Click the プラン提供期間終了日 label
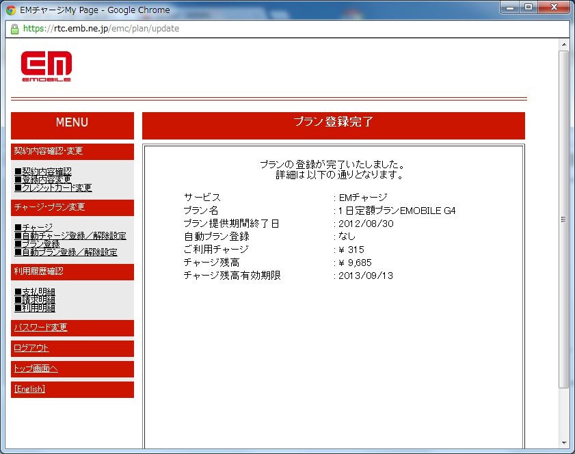This screenshot has height=454, width=575. pos(231,224)
